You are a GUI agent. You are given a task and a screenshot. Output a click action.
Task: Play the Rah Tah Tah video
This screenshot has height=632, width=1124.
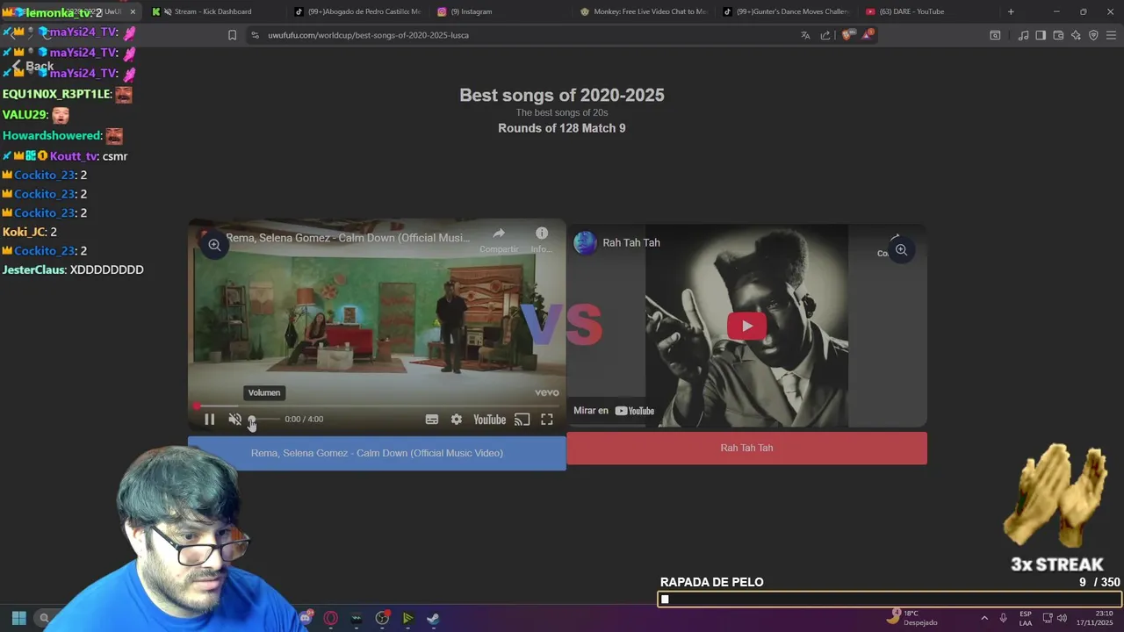point(746,326)
